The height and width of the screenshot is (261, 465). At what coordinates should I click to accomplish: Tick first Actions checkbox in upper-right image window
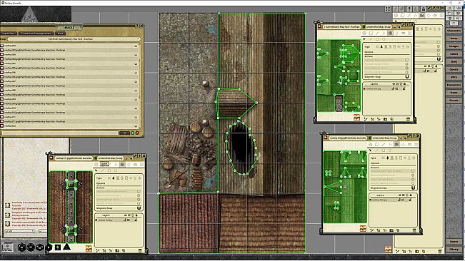pyautogui.click(x=407, y=60)
